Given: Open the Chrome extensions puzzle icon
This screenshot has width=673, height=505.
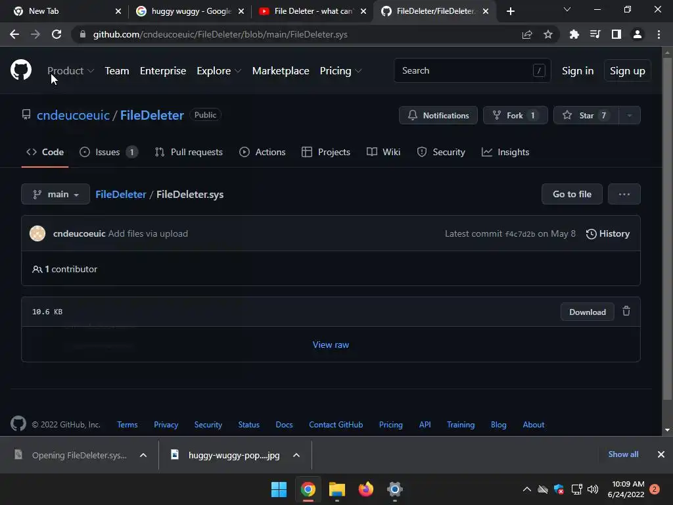Looking at the screenshot, I should click(x=574, y=34).
